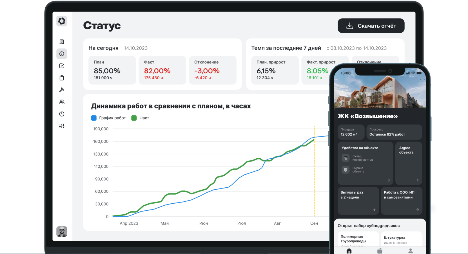The width and height of the screenshot is (468, 254).
Task: Tap the profile tab icon in the phone navbar
Action: coord(411,251)
